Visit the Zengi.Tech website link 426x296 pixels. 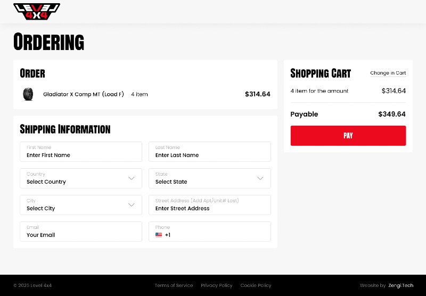400,285
